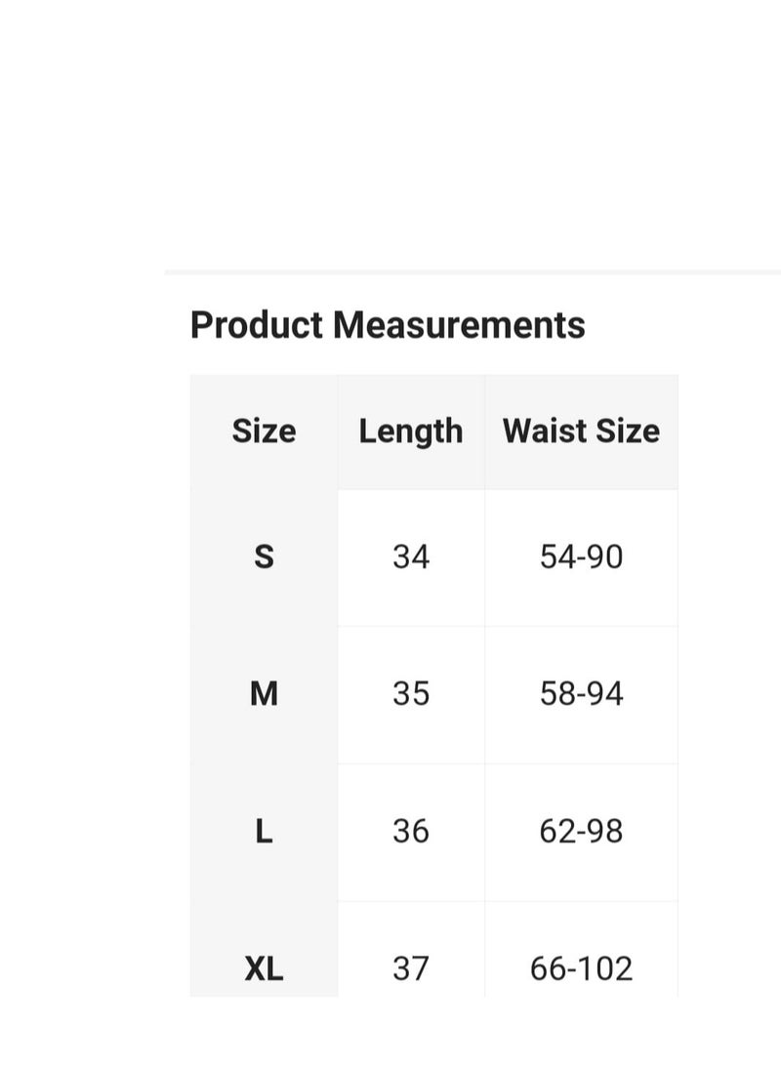Click the Product Measurements heading
781x1070 pixels.
pos(388,325)
